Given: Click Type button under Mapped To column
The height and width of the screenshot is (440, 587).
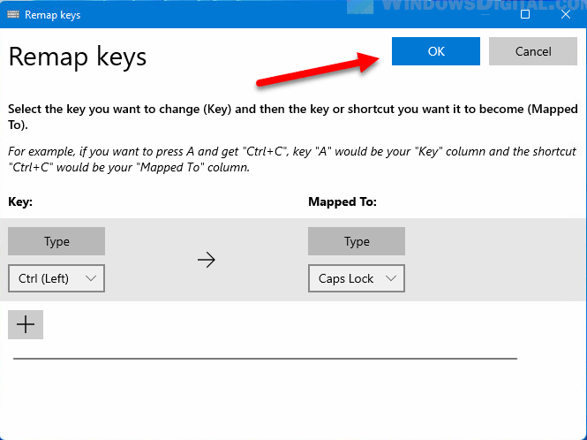Looking at the screenshot, I should 357,241.
